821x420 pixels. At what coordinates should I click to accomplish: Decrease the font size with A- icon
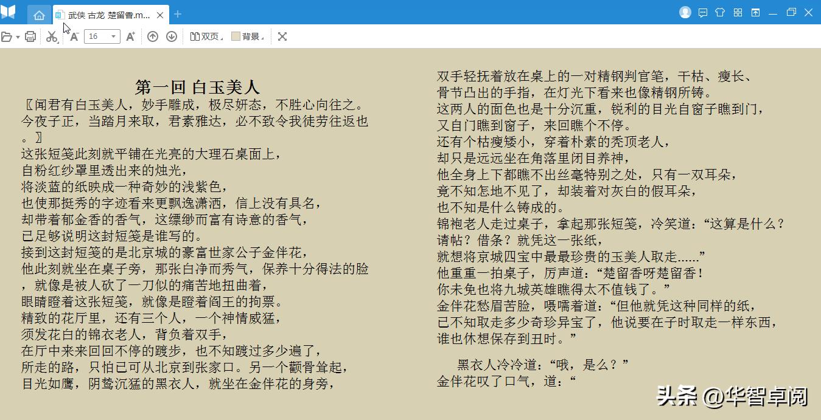pos(74,36)
